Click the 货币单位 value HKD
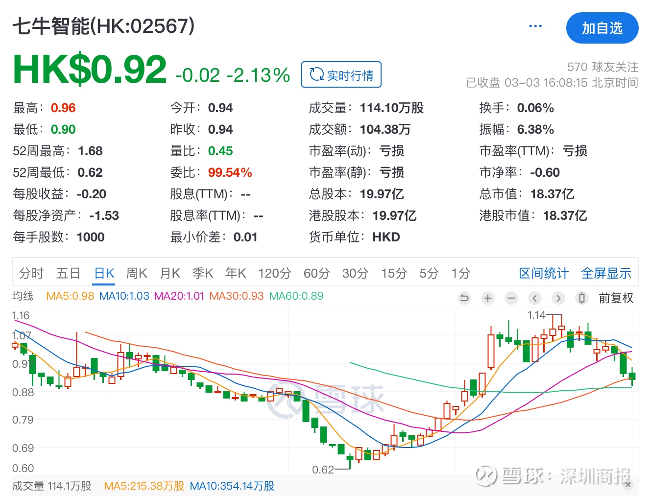Viewport: 650px width, 496px height. pos(386,237)
